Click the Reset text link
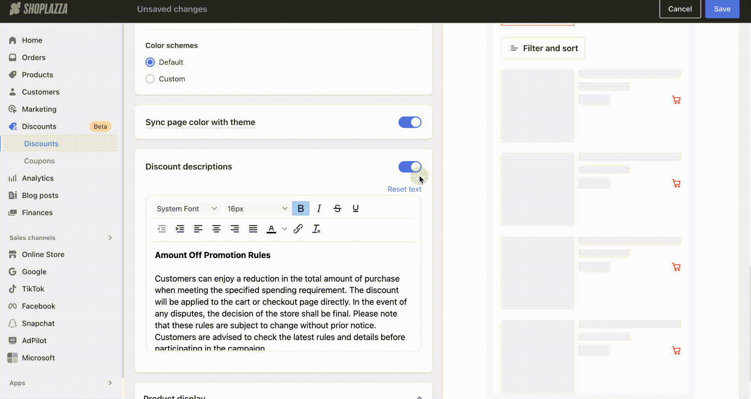 point(404,189)
